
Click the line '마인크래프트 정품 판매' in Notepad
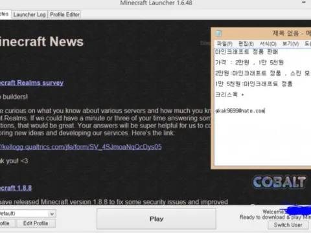246,52
